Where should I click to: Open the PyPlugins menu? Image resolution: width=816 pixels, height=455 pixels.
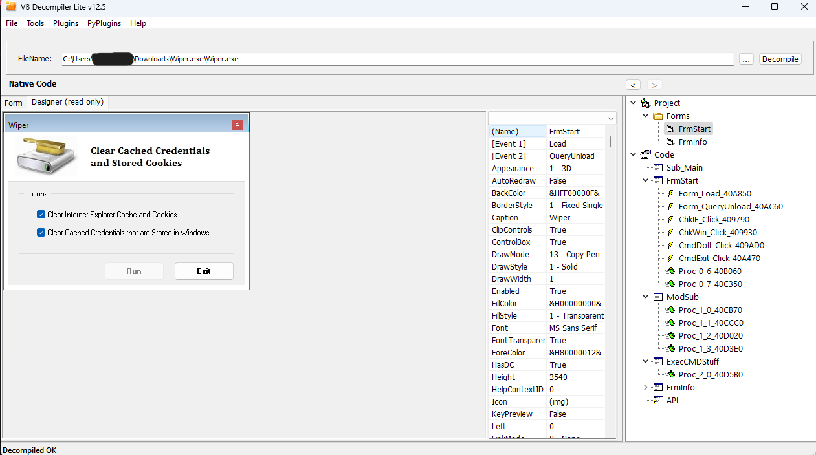click(104, 23)
